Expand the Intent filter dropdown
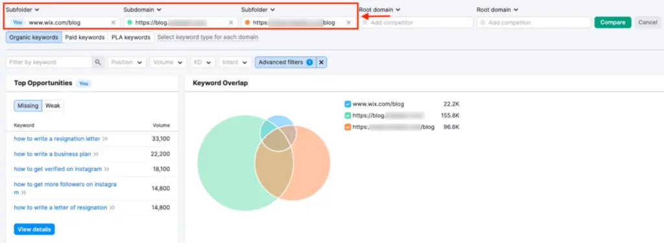 [x=235, y=62]
